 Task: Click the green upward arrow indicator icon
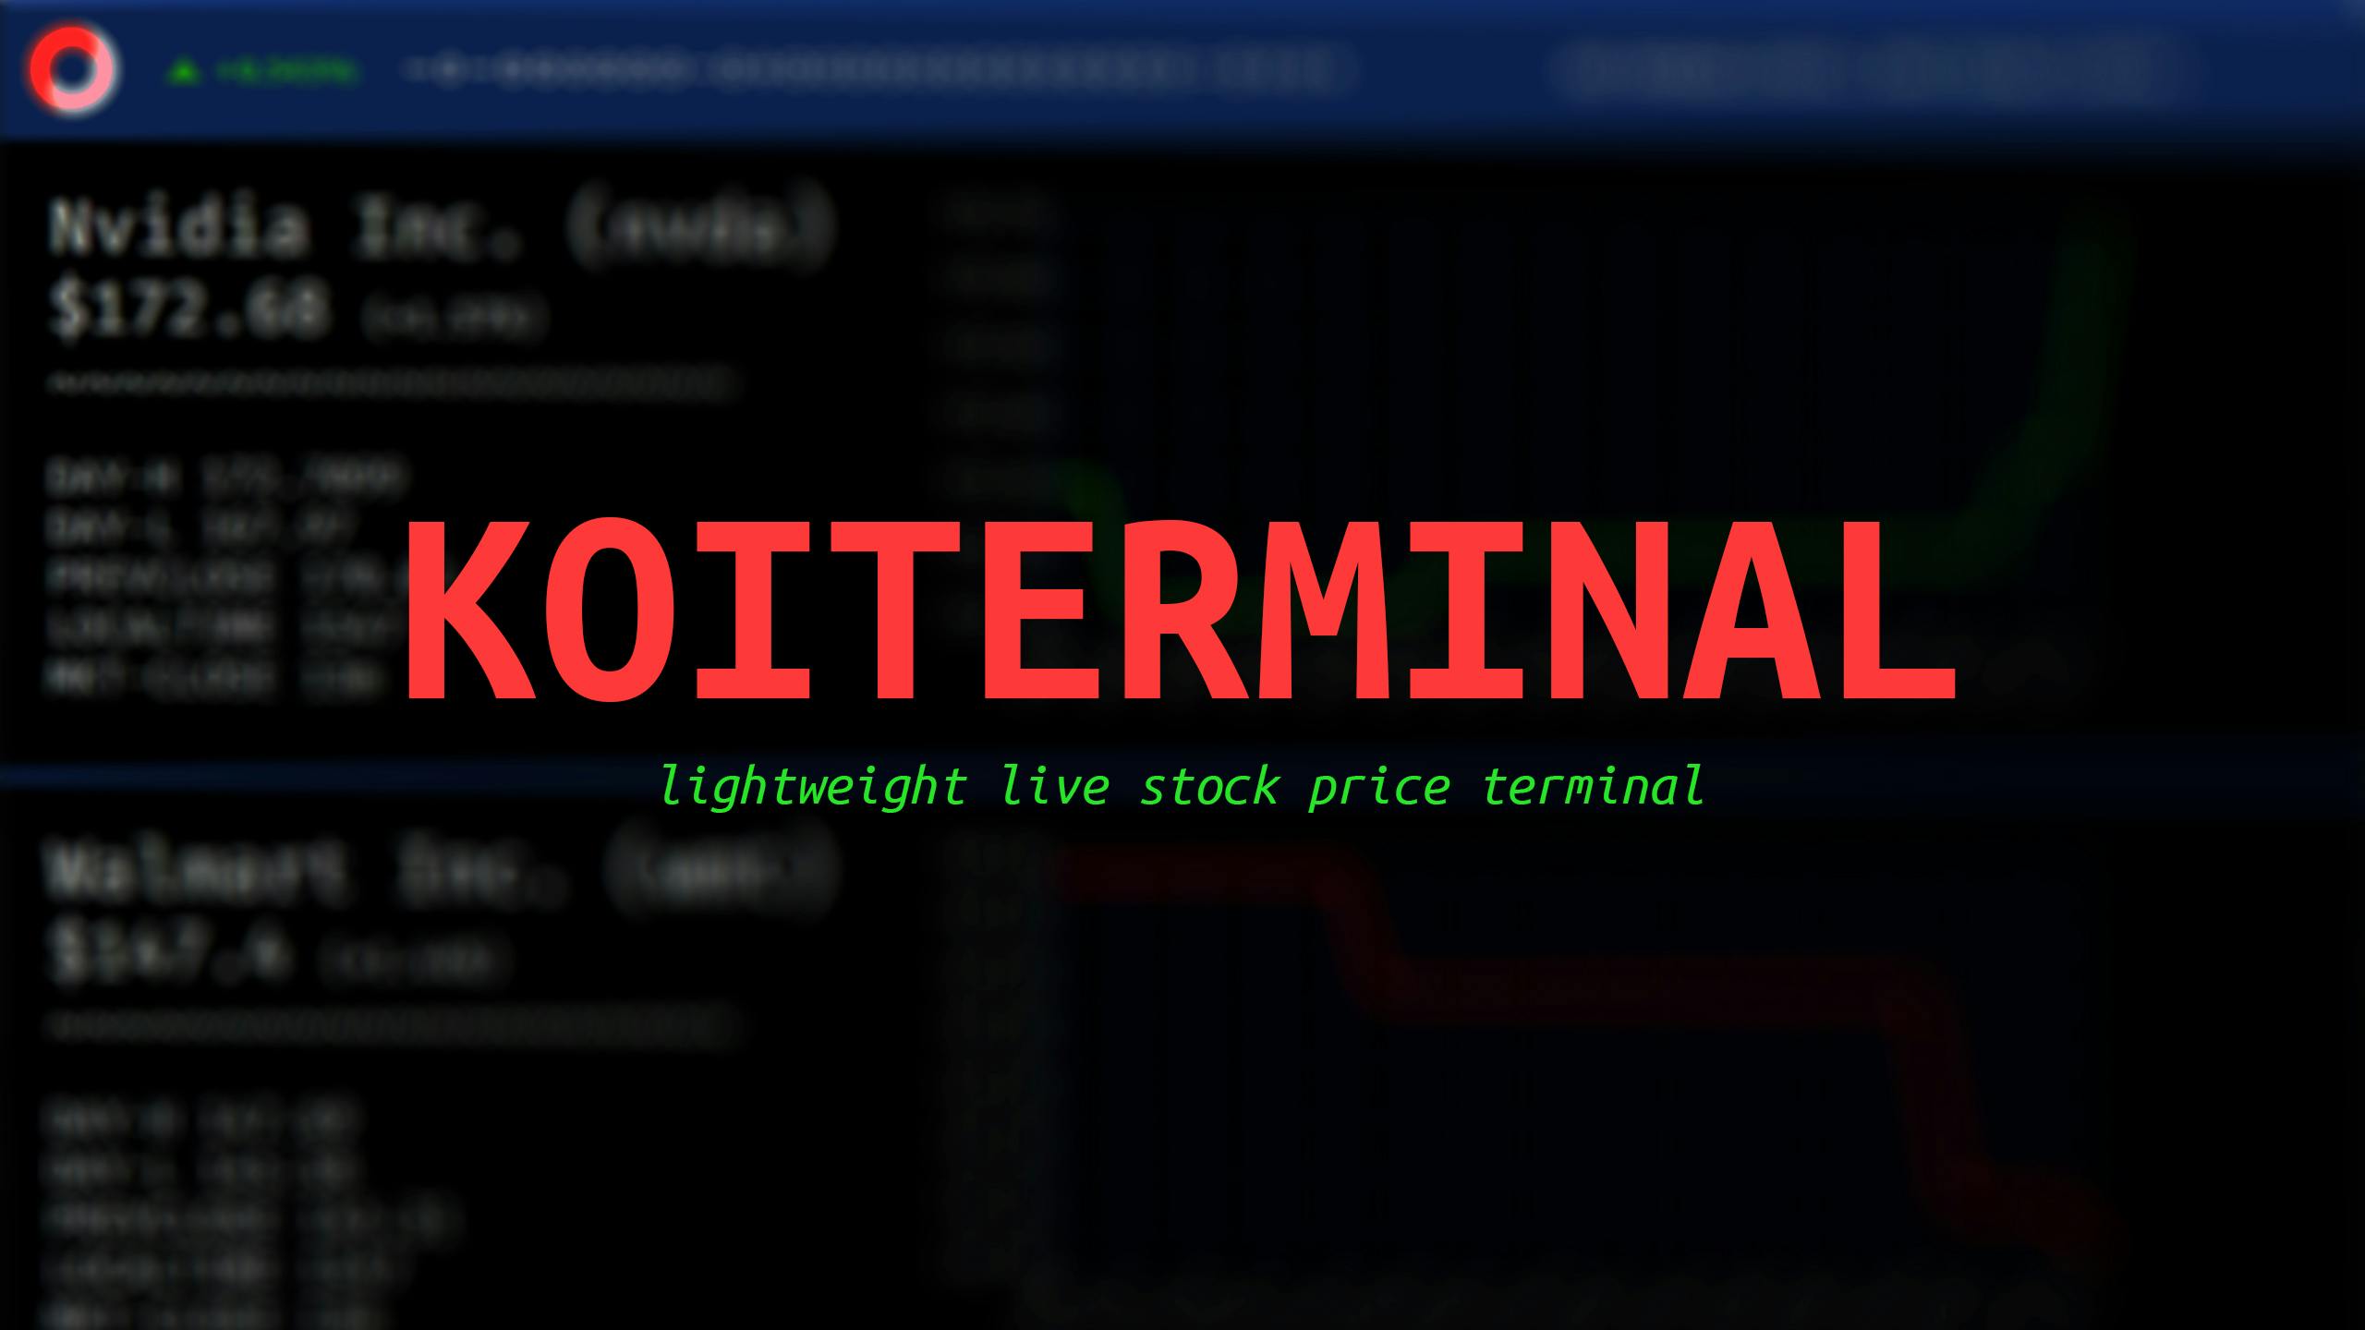(x=182, y=71)
